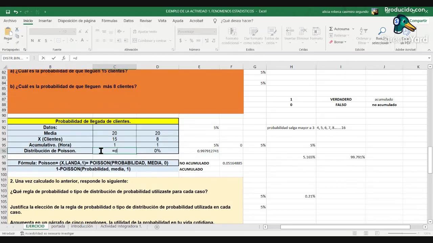Open the Archivo menu

coord(10,21)
